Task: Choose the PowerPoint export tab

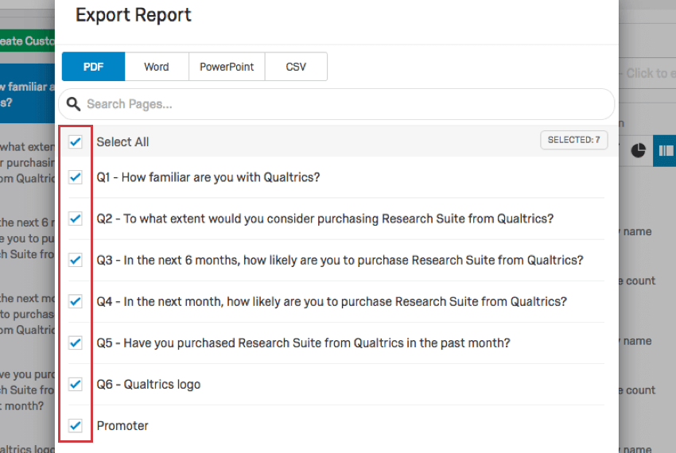Action: tap(227, 67)
